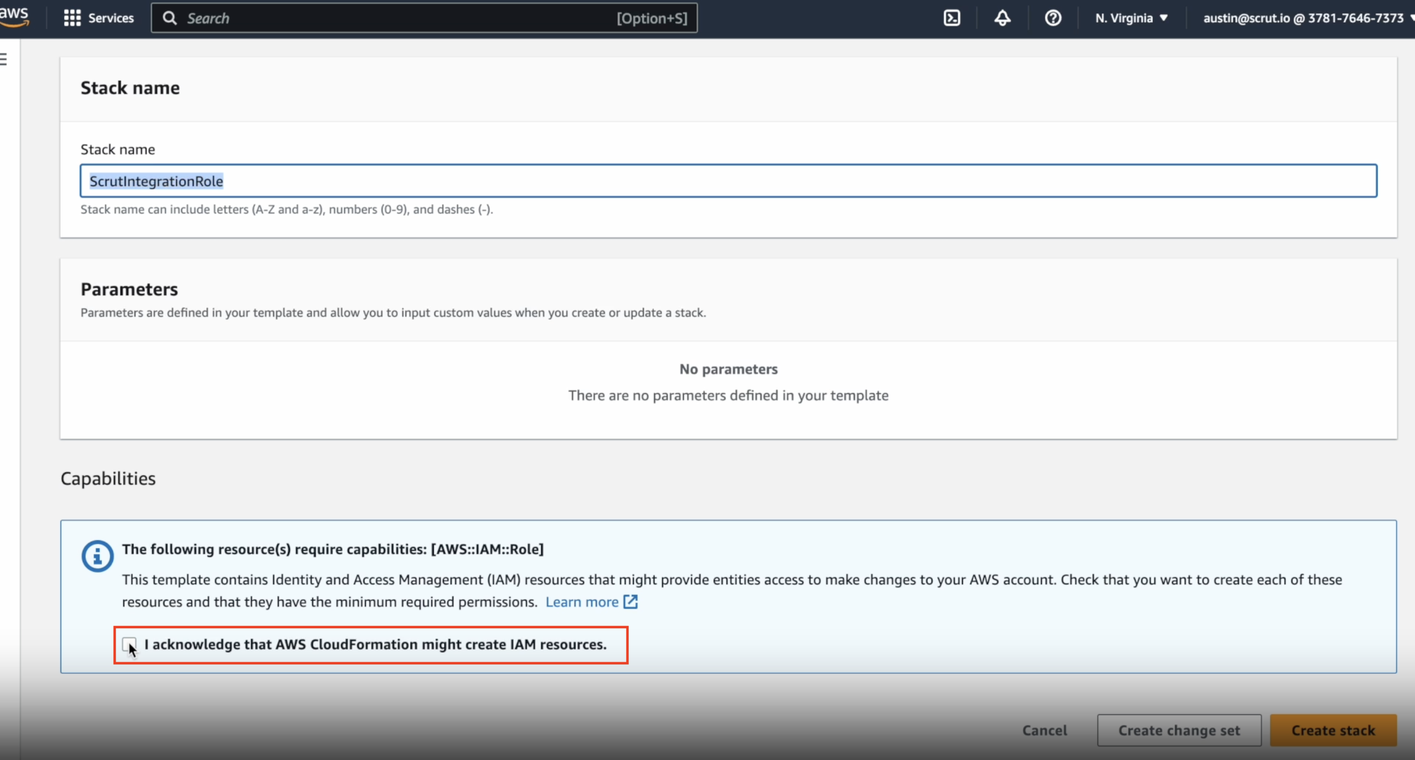Click Create change set button

(1179, 730)
